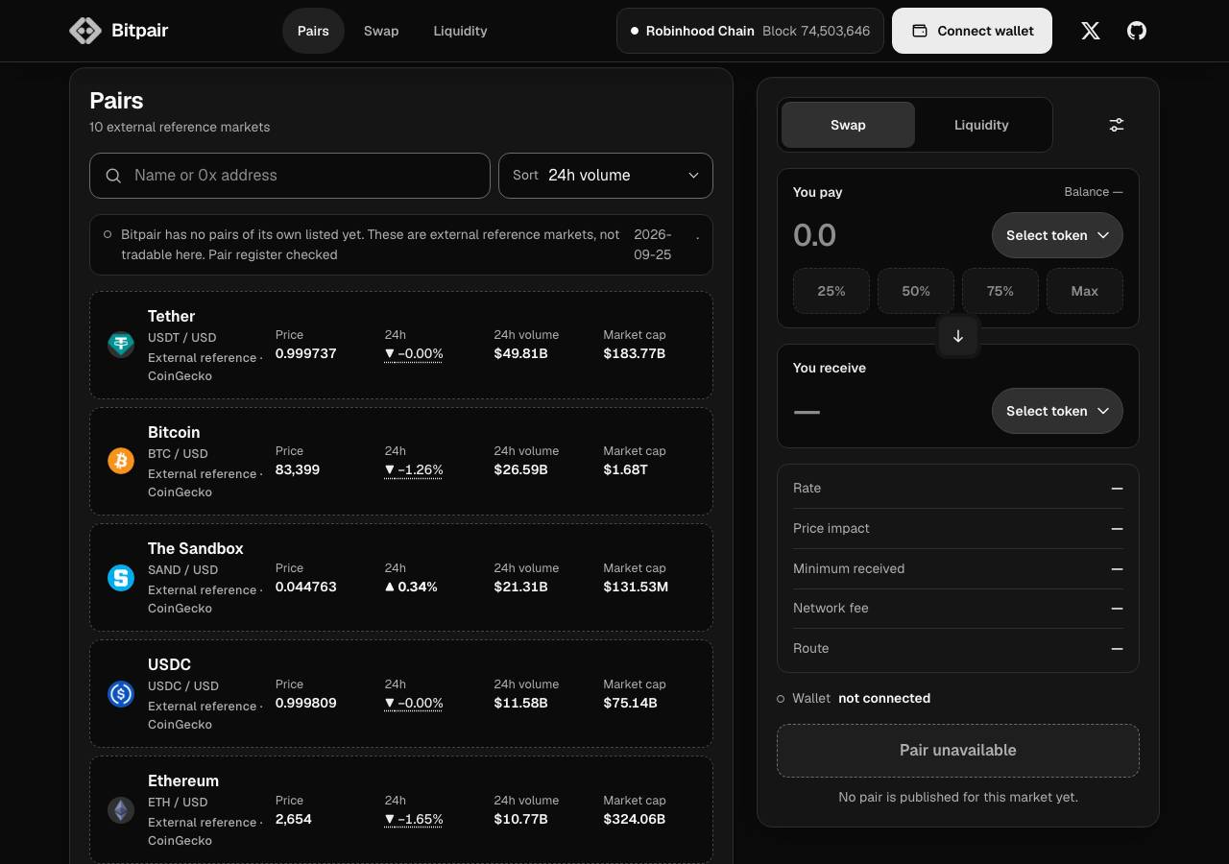Open Select token under You receive

click(x=1057, y=411)
